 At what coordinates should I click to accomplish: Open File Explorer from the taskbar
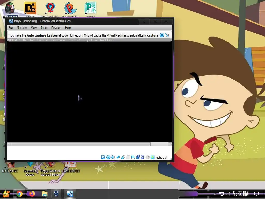pyautogui.click(x=45, y=194)
